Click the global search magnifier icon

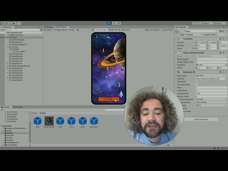point(199,23)
